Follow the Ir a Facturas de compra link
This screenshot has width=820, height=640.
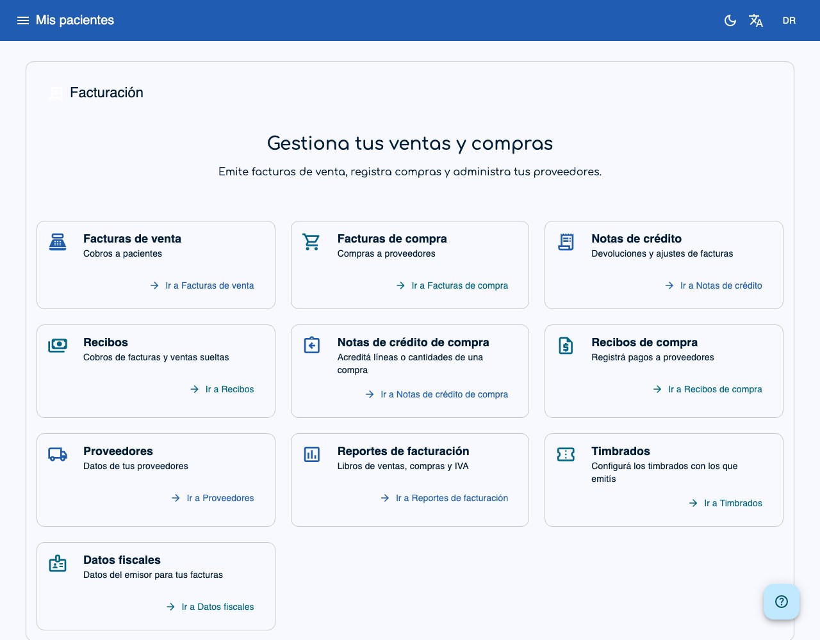pyautogui.click(x=452, y=285)
